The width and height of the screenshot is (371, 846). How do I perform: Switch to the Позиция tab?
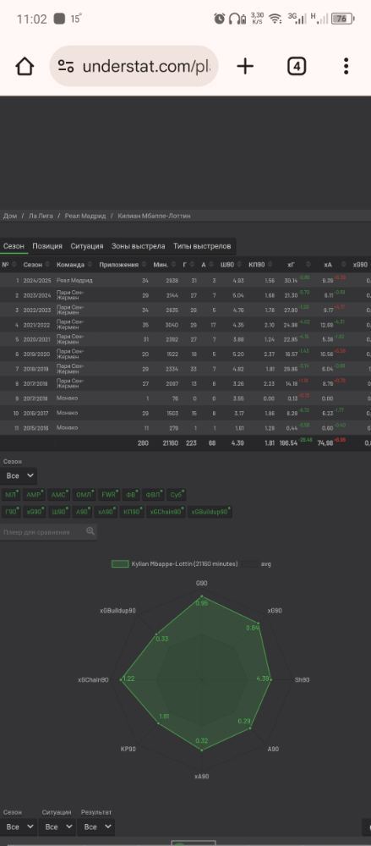(x=47, y=246)
